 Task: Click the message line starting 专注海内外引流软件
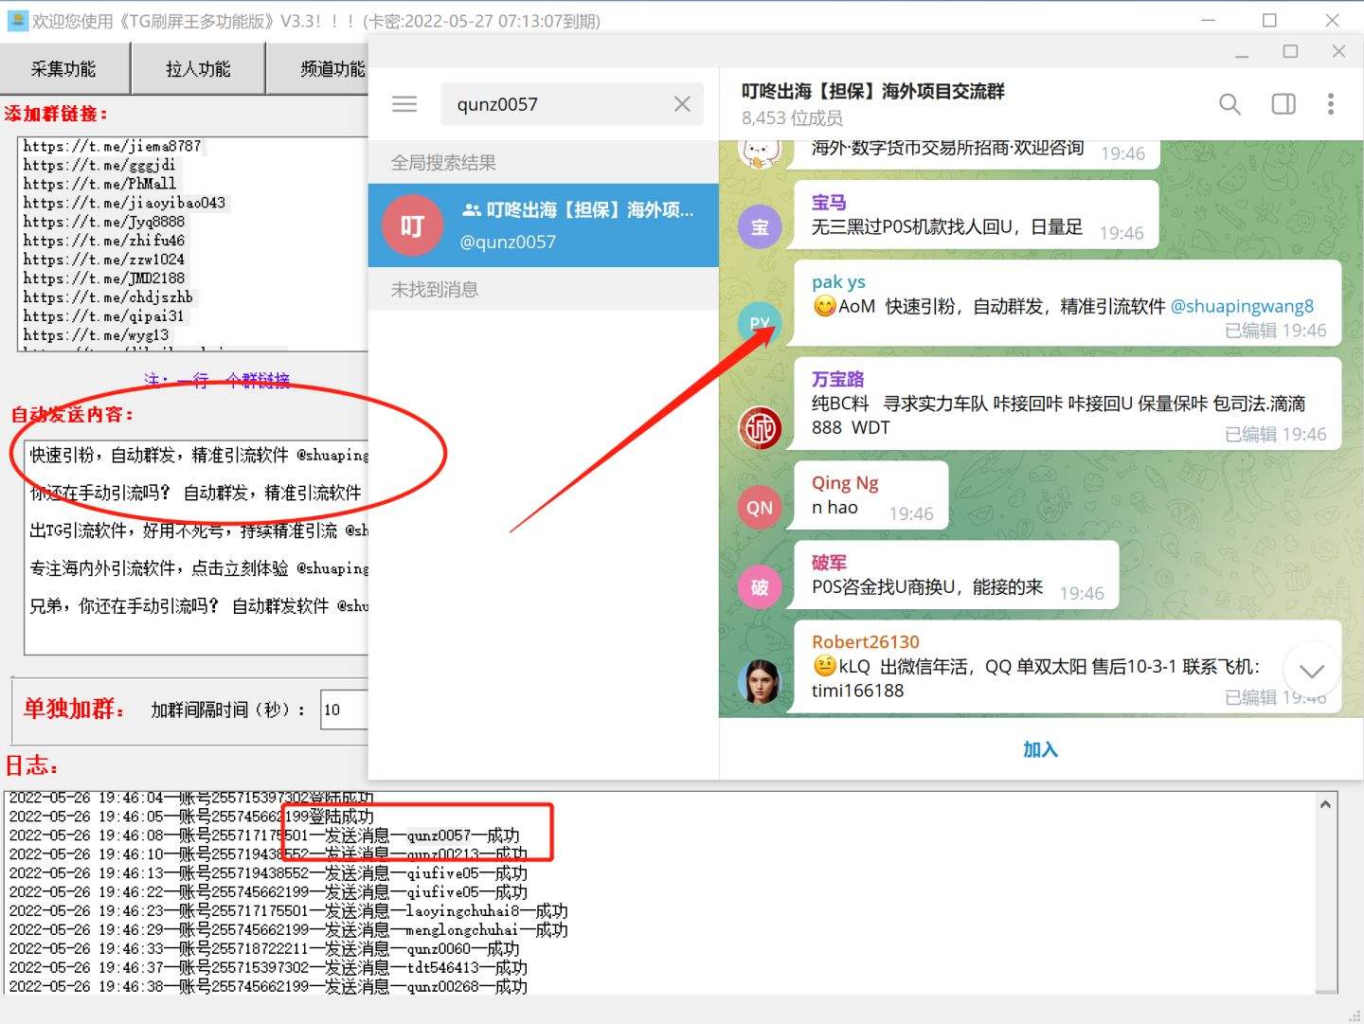pos(198,568)
